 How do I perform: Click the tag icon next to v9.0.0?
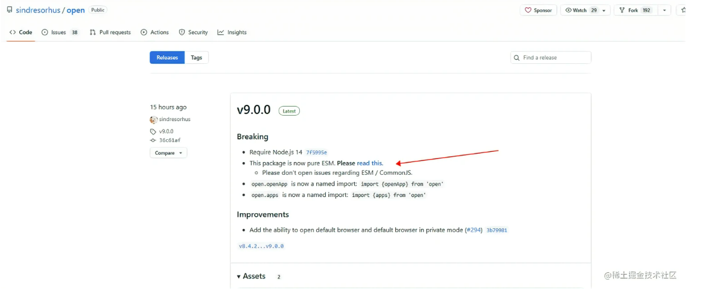(153, 132)
